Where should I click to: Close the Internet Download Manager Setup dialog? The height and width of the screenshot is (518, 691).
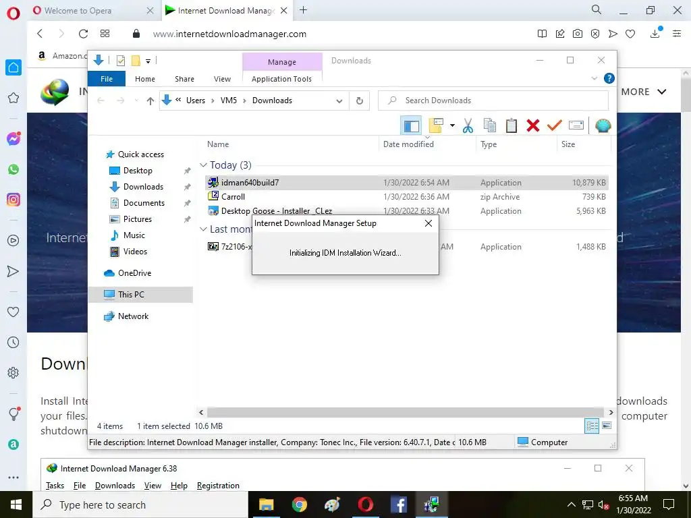coord(429,223)
